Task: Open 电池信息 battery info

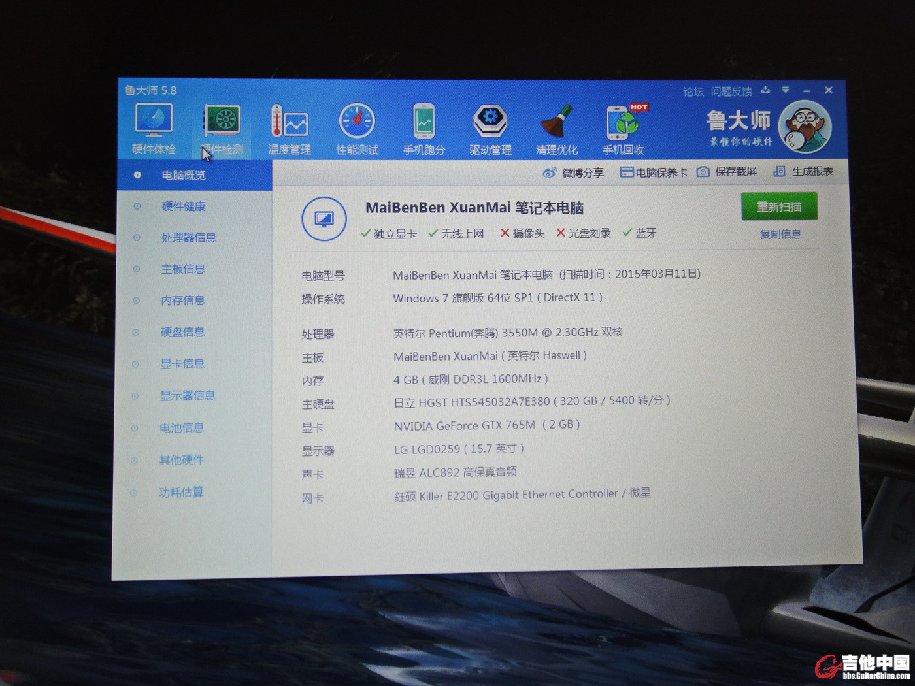Action: point(182,428)
